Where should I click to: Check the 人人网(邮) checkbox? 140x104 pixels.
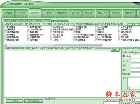coord(96,27)
